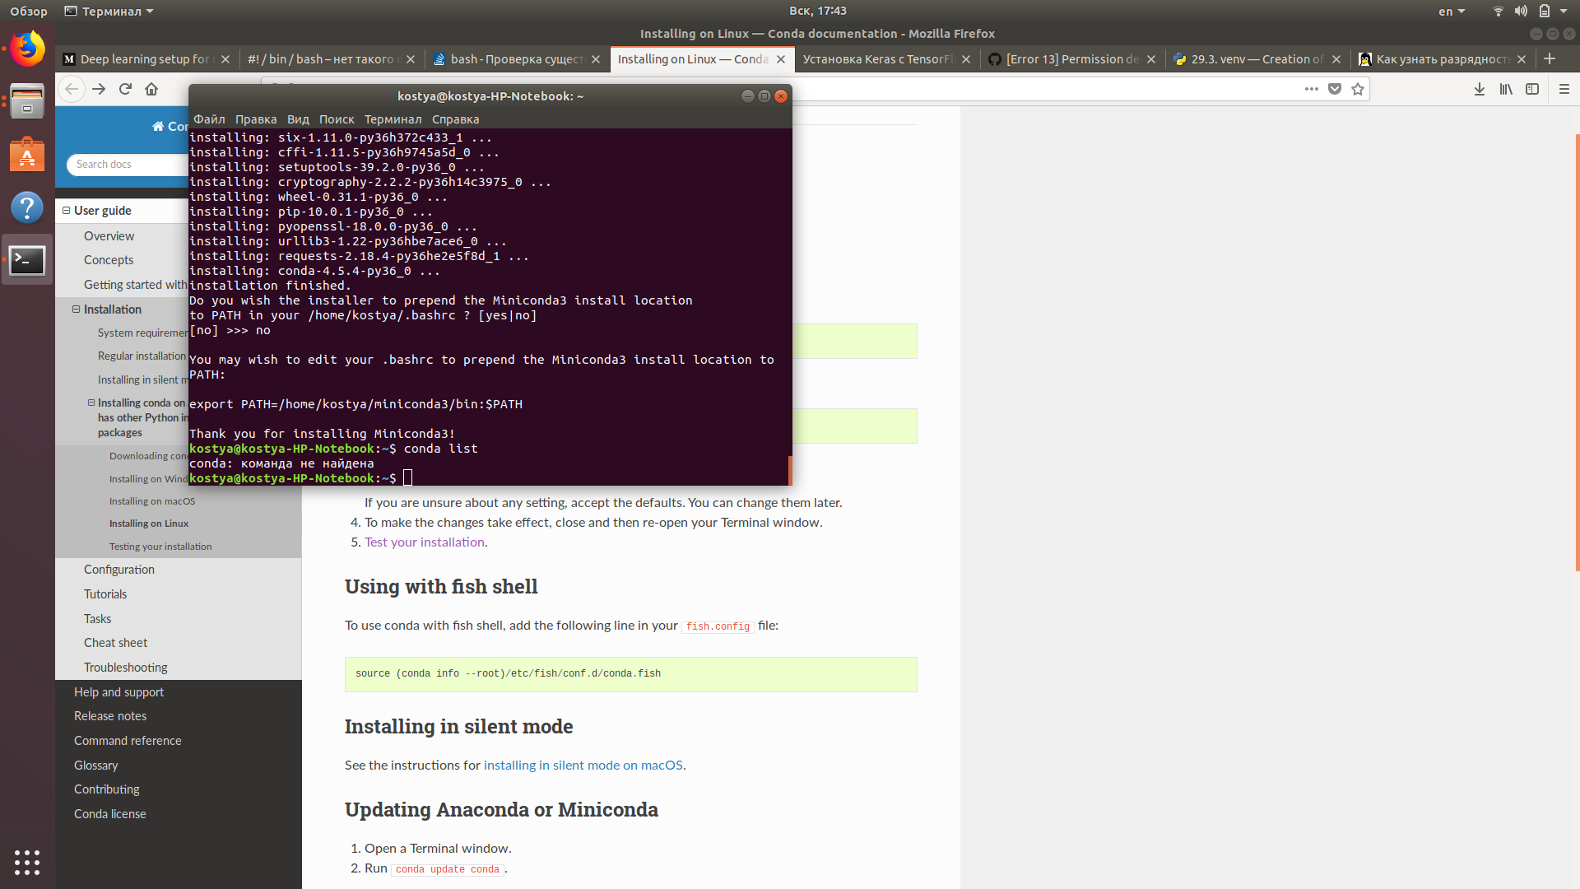Click the Firefox back arrow button

[72, 89]
